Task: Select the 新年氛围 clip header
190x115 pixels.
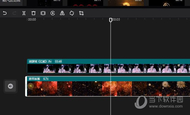Action: pos(108,79)
